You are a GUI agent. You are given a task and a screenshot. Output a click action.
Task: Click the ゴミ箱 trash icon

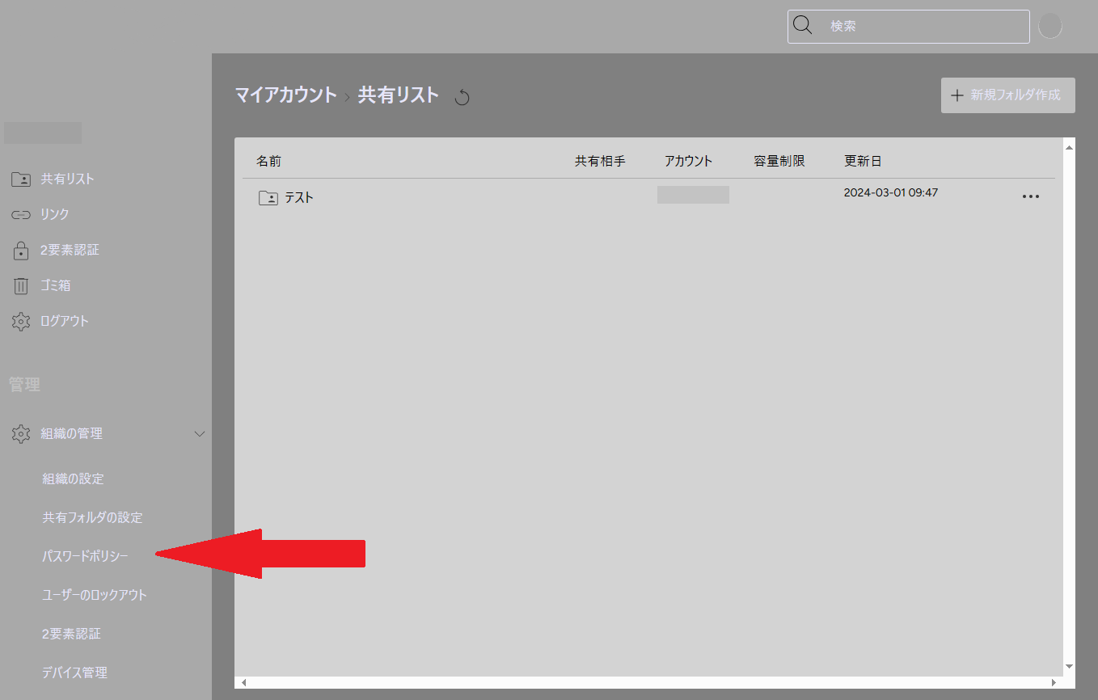click(x=21, y=285)
